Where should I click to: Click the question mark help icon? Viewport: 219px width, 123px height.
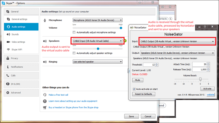pos(45,101)
